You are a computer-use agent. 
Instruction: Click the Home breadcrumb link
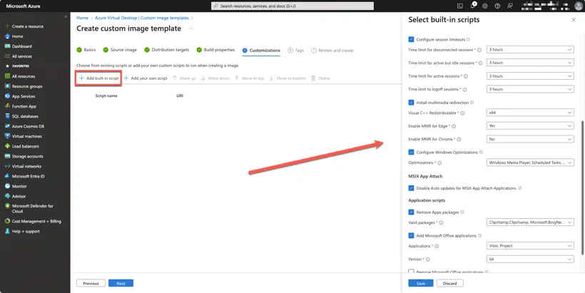(x=82, y=18)
